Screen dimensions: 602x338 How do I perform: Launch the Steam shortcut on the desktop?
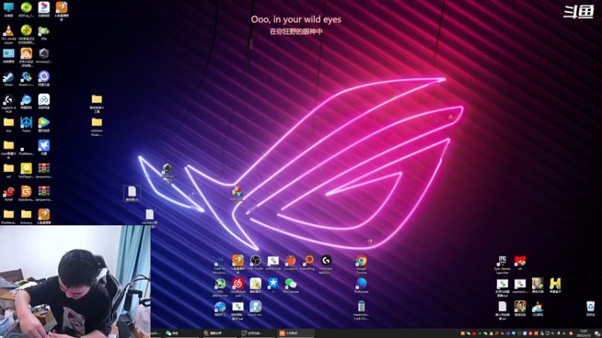8,79
